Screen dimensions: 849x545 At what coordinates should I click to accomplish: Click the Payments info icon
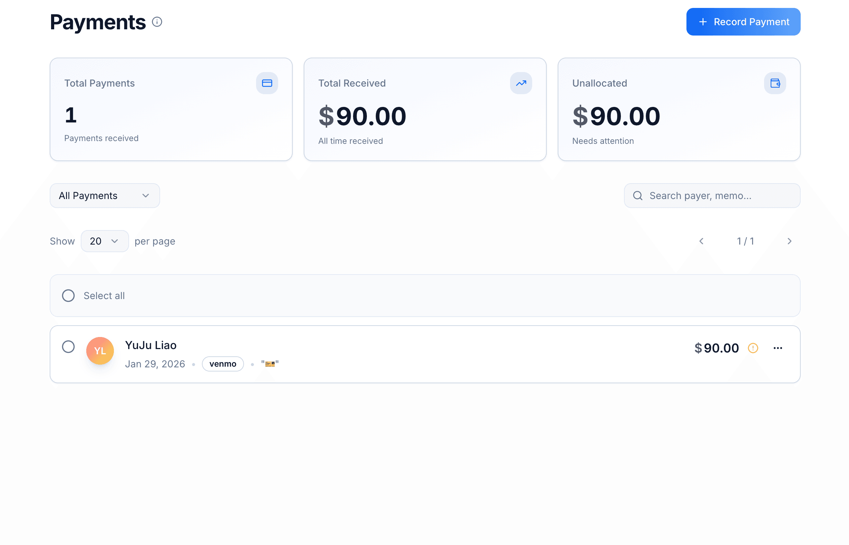[x=157, y=22]
